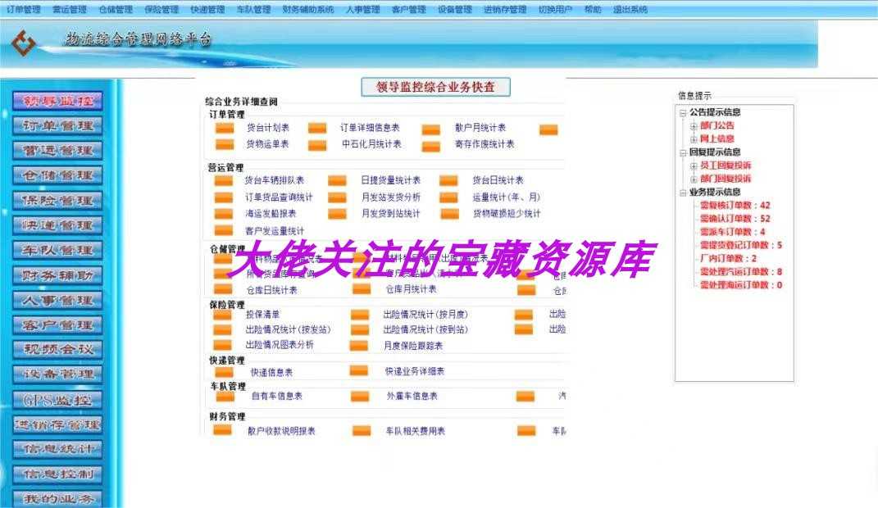The height and width of the screenshot is (508, 878).
Task: Open 仓储管理 in the top menu bar
Action: [116, 10]
